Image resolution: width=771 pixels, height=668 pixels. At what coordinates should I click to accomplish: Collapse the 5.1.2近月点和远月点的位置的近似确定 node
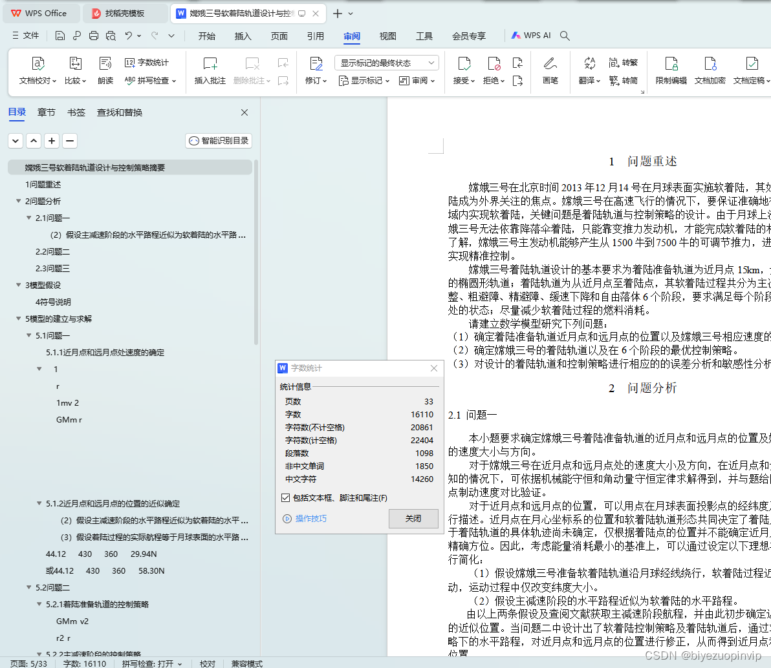39,503
